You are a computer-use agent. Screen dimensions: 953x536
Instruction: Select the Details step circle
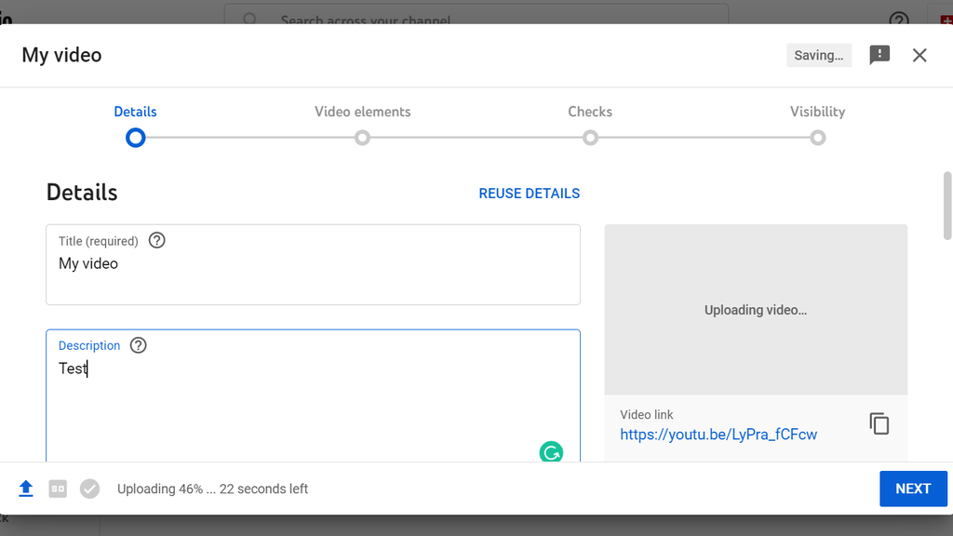coord(135,137)
